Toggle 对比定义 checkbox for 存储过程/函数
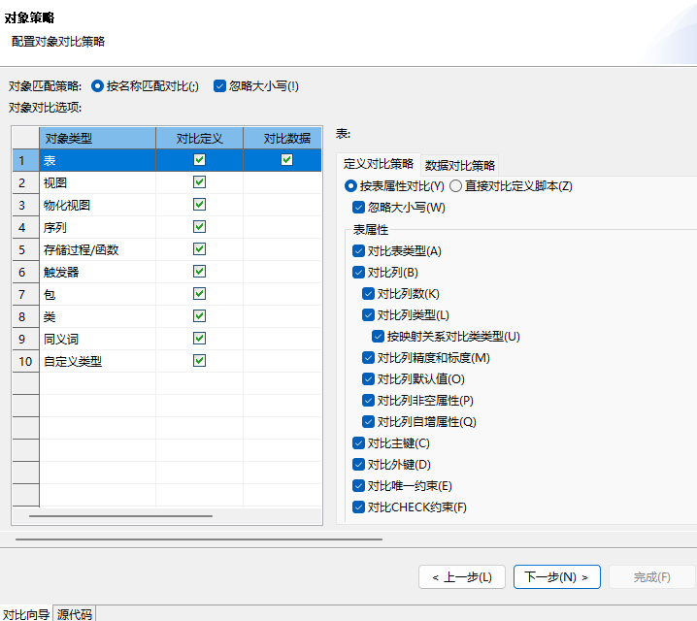This screenshot has width=697, height=621. (200, 248)
